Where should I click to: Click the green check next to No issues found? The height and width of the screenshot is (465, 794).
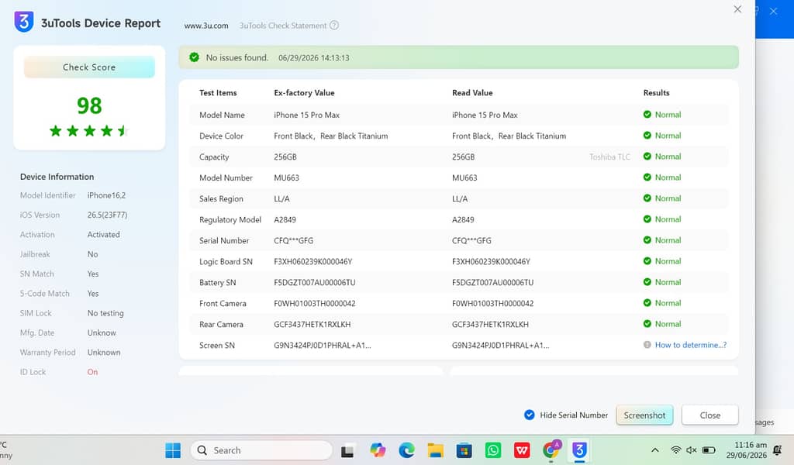click(x=194, y=57)
